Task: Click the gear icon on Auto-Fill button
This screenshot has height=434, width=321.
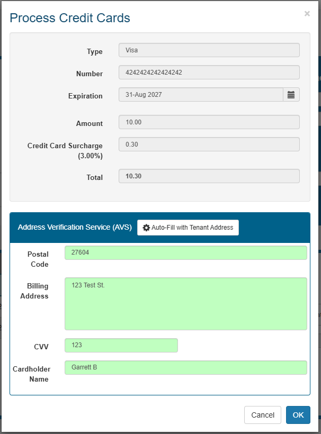Action: (x=146, y=228)
